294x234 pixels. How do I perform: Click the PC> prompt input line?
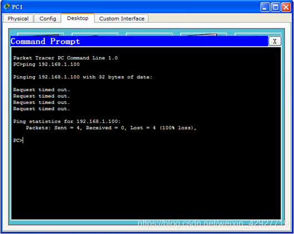coord(18,140)
